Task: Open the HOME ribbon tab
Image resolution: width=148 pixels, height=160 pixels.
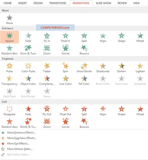Action: click(x=8, y=3)
